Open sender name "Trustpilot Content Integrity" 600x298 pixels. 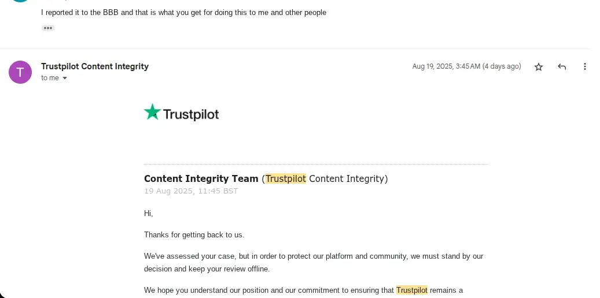[95, 66]
